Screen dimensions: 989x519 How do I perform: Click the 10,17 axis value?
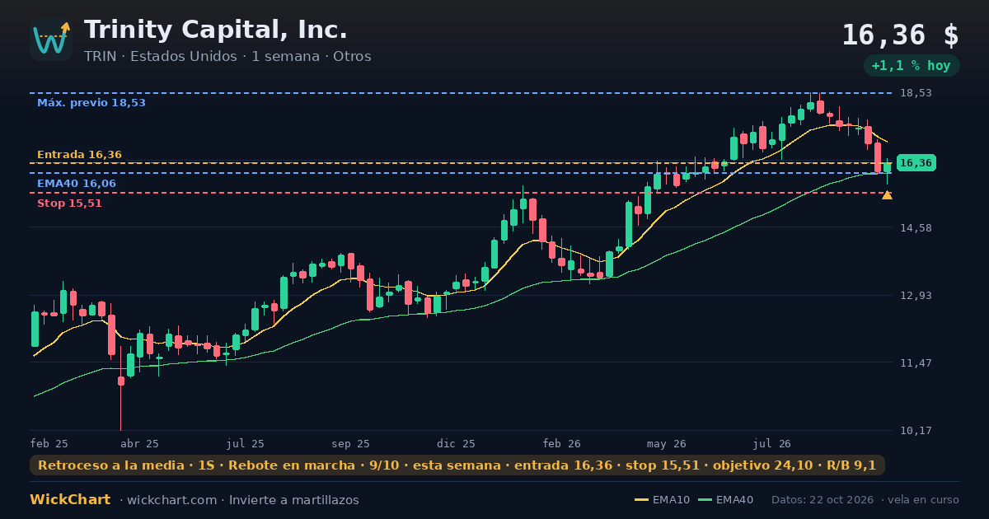point(915,430)
